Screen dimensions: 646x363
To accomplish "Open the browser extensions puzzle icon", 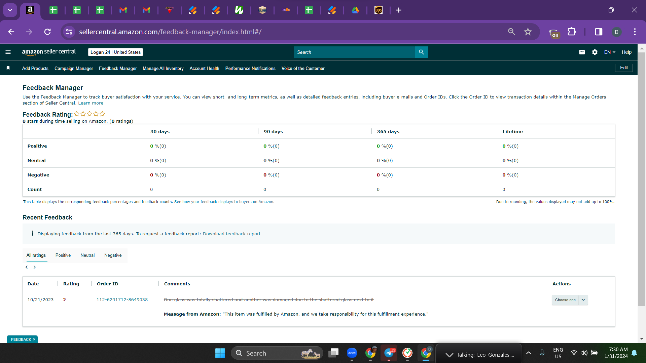I will pyautogui.click(x=572, y=32).
